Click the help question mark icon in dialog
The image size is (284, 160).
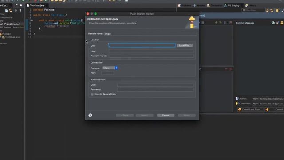tap(90, 116)
